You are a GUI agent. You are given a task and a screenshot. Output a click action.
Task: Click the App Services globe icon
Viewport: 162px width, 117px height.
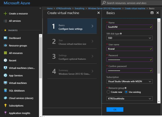(x=5, y=75)
